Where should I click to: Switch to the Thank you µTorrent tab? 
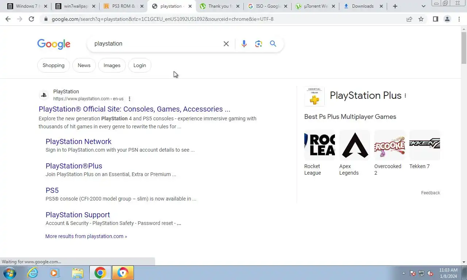[x=219, y=6]
